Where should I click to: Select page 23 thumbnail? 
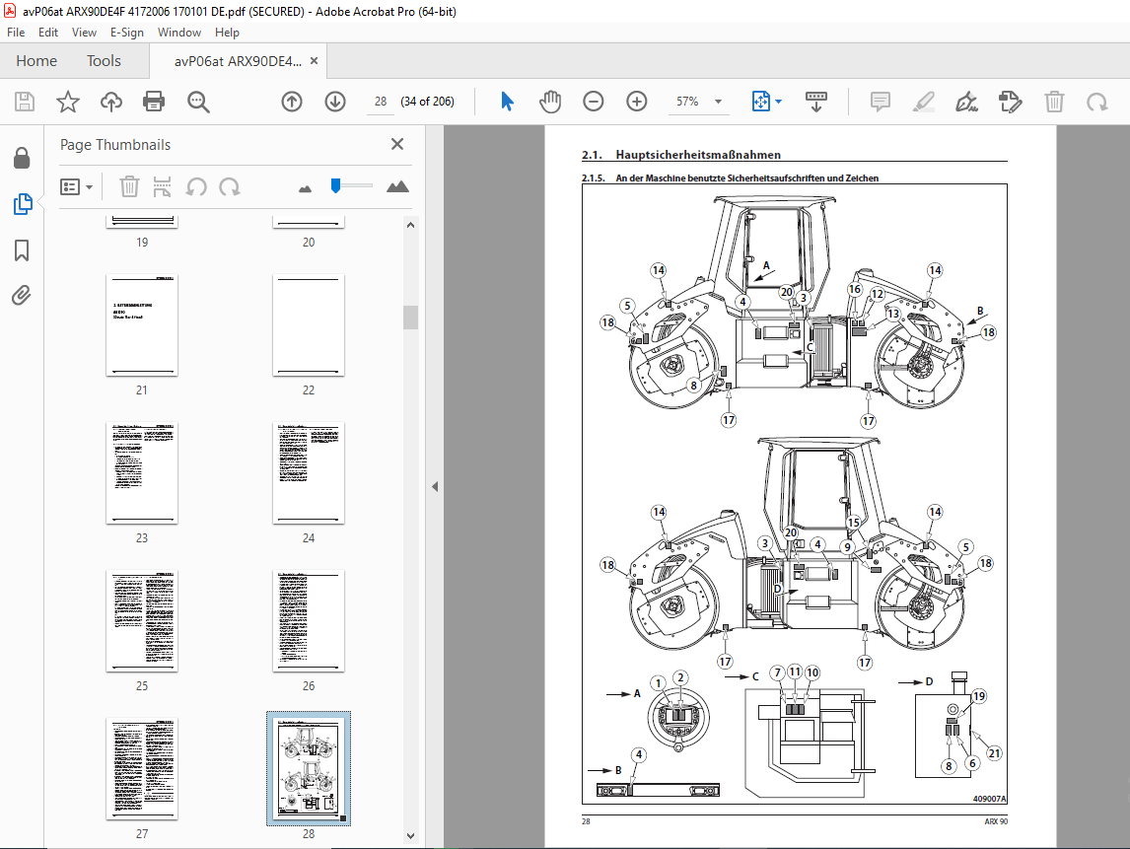(x=142, y=472)
